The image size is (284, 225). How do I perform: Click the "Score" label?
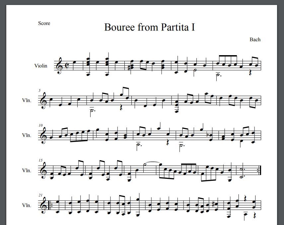(44, 23)
